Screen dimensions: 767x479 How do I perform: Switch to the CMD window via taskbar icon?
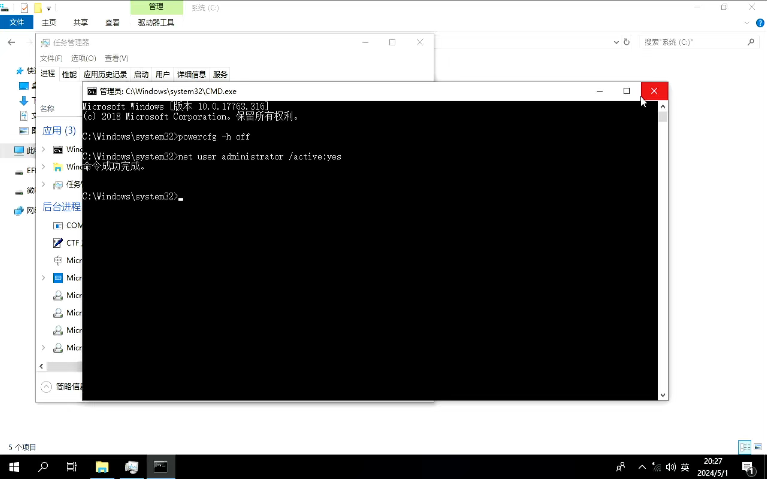[x=161, y=467]
